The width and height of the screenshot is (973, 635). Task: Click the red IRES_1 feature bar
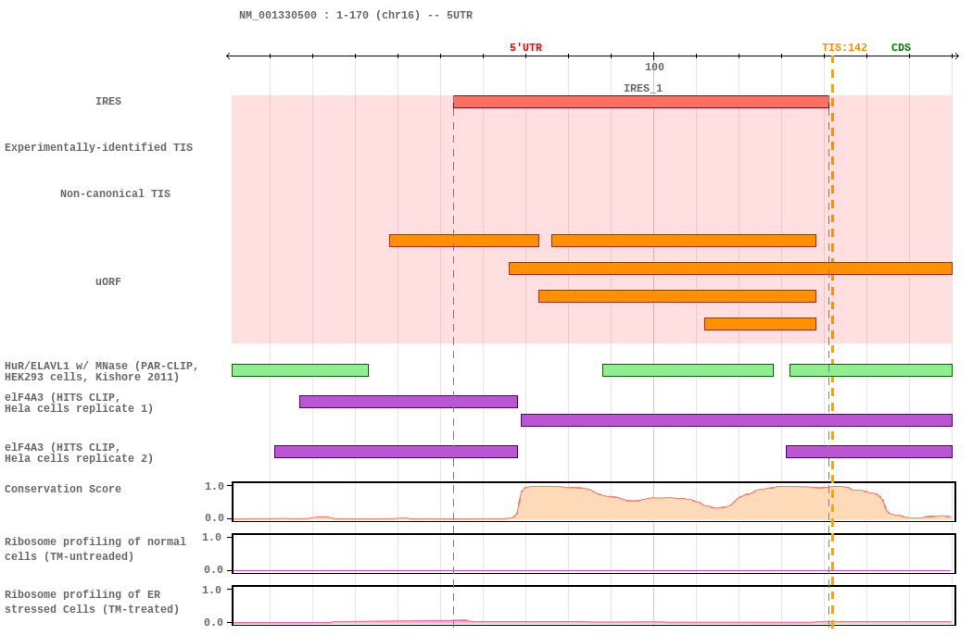[640, 102]
